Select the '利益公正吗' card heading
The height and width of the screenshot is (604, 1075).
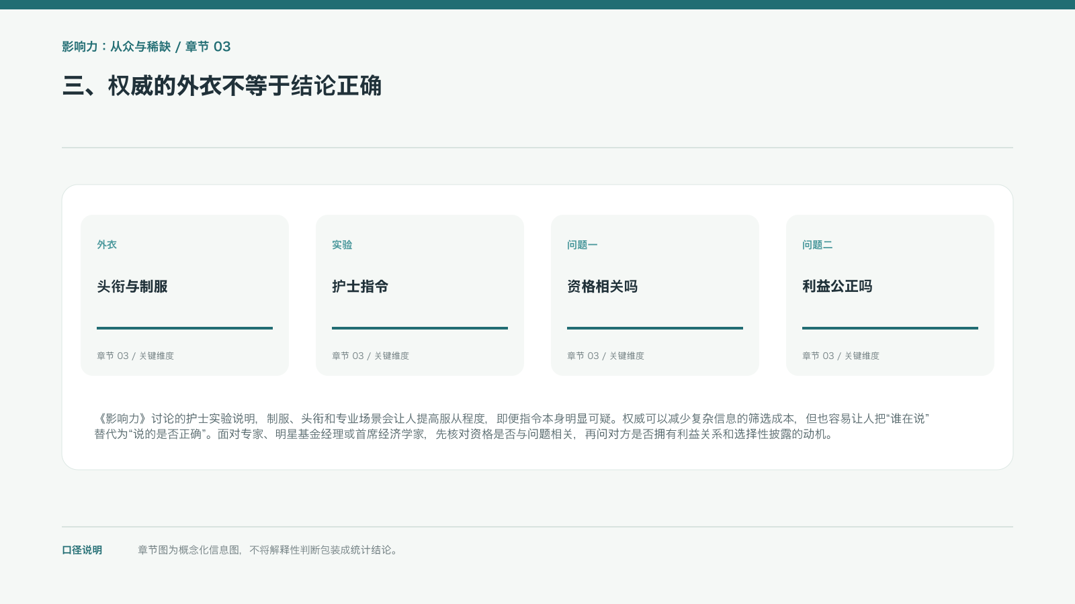click(x=838, y=287)
